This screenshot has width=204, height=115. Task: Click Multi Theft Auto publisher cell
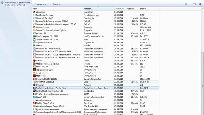point(91,67)
